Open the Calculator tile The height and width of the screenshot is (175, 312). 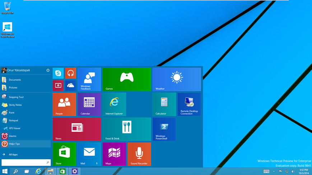tap(164, 104)
